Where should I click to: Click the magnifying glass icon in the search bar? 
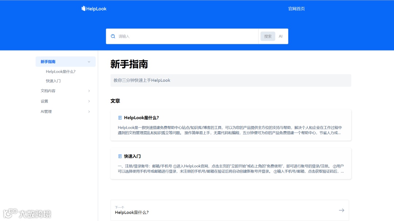113,36
